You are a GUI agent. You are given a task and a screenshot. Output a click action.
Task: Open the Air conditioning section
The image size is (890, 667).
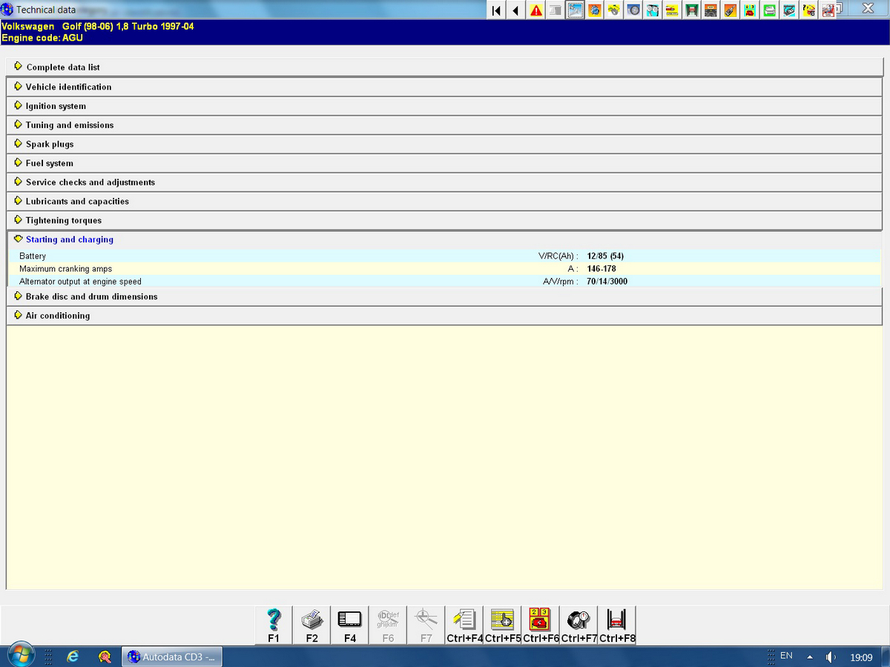pos(57,316)
